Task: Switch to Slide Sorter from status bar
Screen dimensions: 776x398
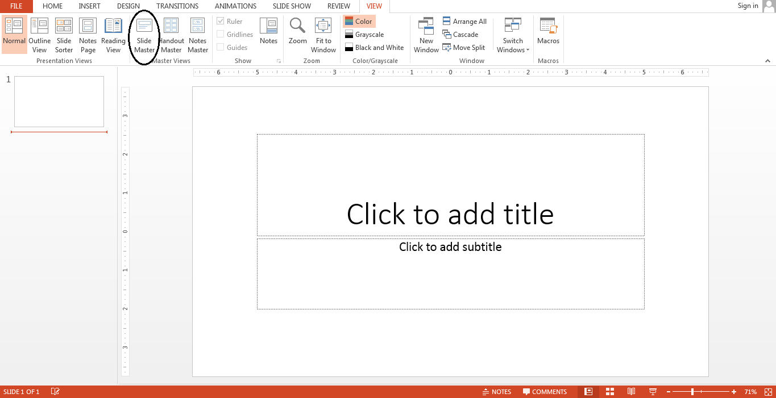Action: pyautogui.click(x=610, y=392)
